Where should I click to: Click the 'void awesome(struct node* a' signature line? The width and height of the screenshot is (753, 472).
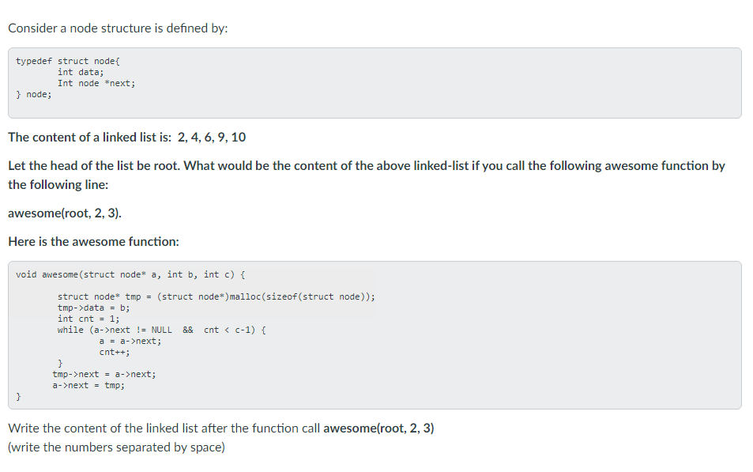pyautogui.click(x=130, y=274)
